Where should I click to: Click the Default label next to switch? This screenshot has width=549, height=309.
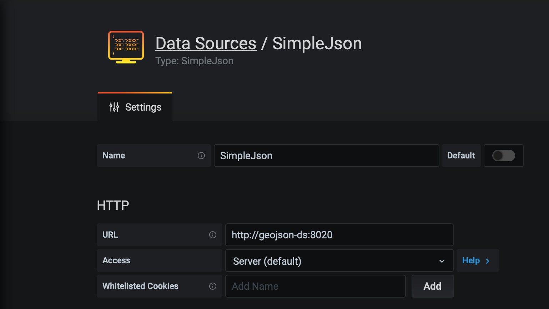[461, 156]
